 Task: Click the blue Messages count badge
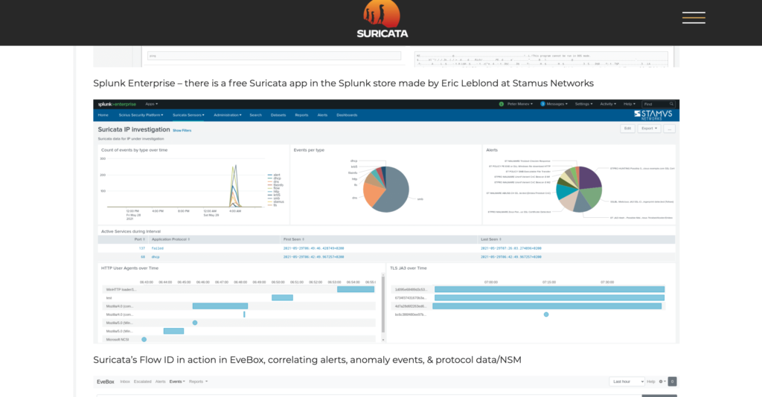(x=542, y=104)
